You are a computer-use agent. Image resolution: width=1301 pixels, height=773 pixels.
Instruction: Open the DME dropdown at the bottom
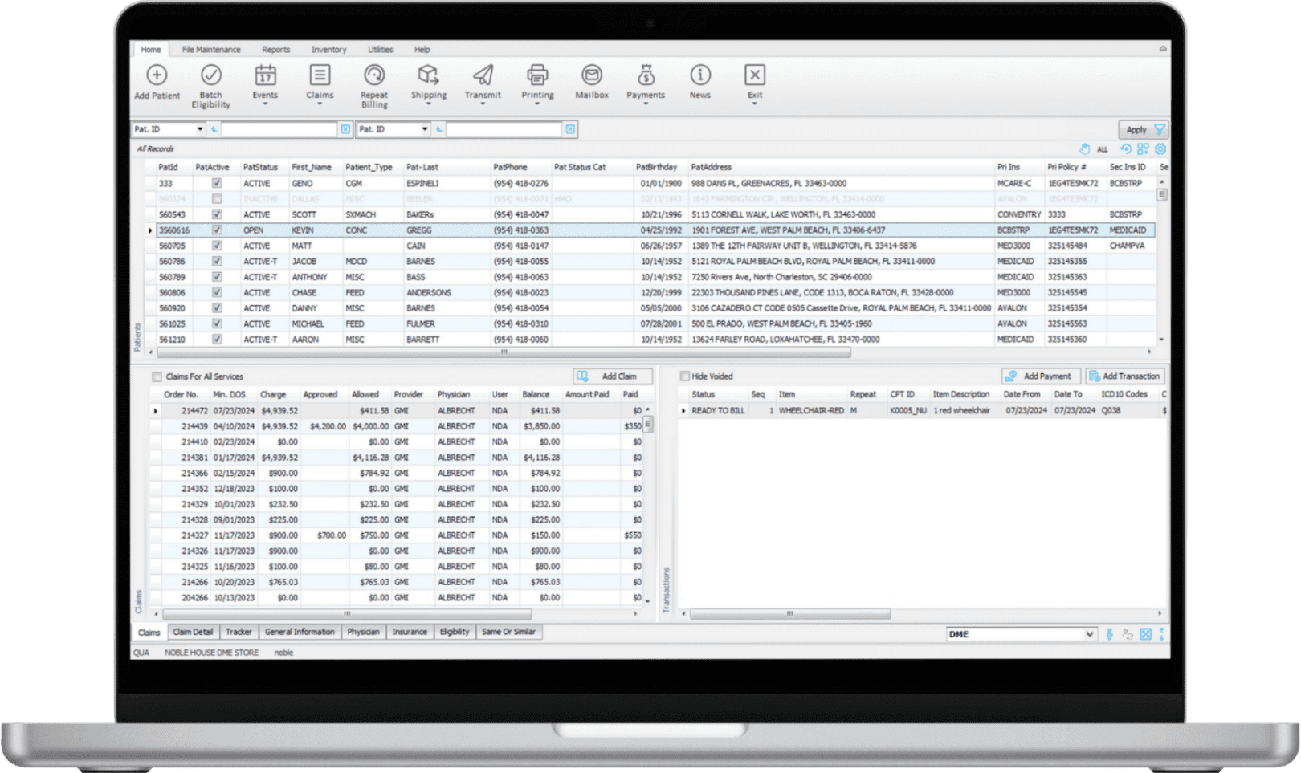click(x=1090, y=633)
